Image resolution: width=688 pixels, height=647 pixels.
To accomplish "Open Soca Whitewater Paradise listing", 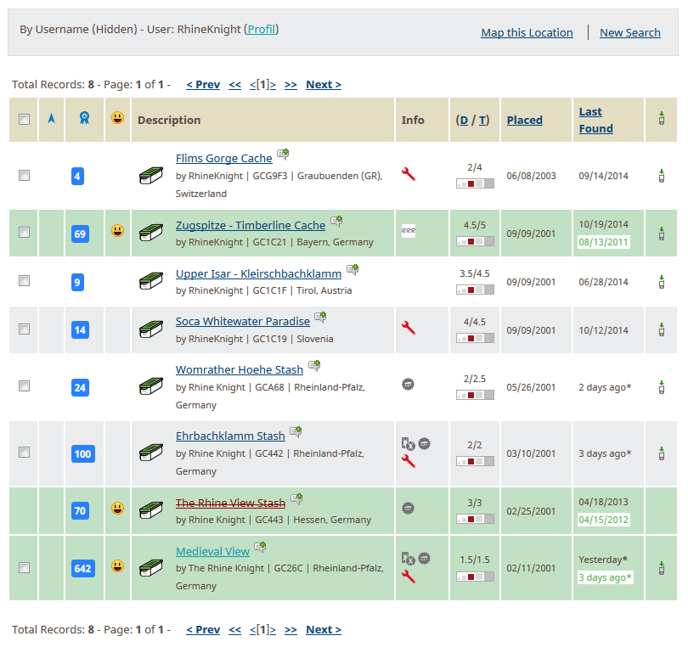I will pyautogui.click(x=243, y=322).
